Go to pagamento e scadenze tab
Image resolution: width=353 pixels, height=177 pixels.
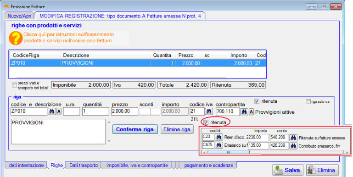click(x=208, y=165)
